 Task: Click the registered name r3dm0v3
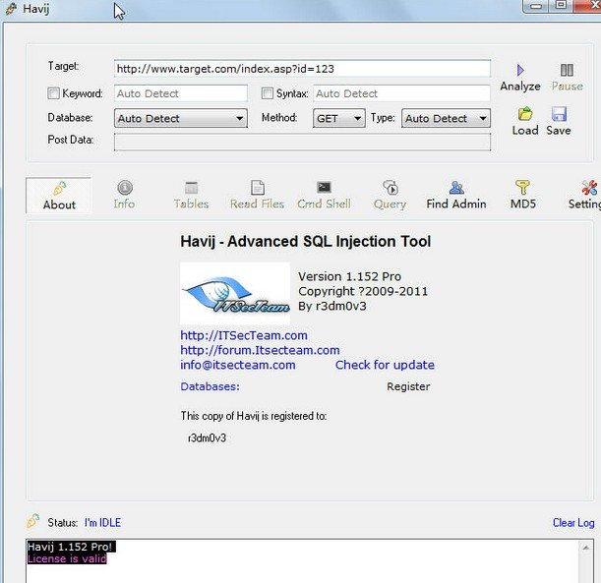pos(207,437)
